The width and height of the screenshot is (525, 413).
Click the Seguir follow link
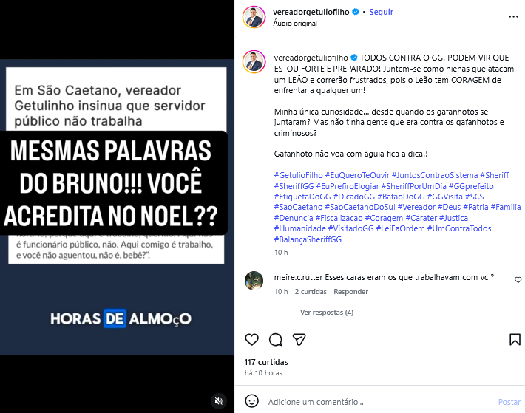pyautogui.click(x=381, y=12)
